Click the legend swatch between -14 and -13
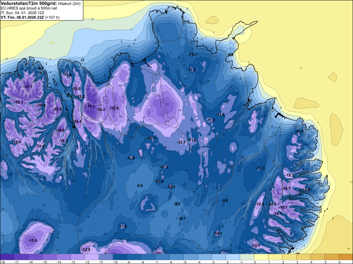Screen dimensions: 353x264 64,257
